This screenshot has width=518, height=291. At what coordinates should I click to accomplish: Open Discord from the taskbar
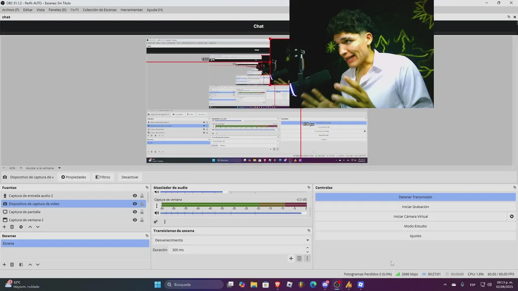(325, 285)
